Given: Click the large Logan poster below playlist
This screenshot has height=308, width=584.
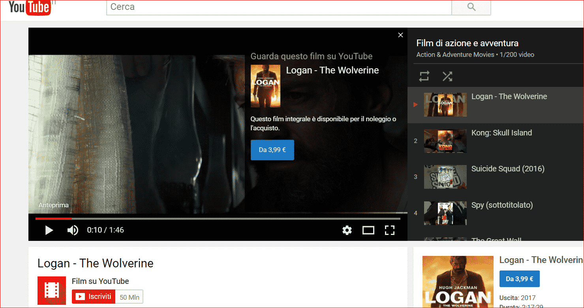Looking at the screenshot, I should pos(458,282).
